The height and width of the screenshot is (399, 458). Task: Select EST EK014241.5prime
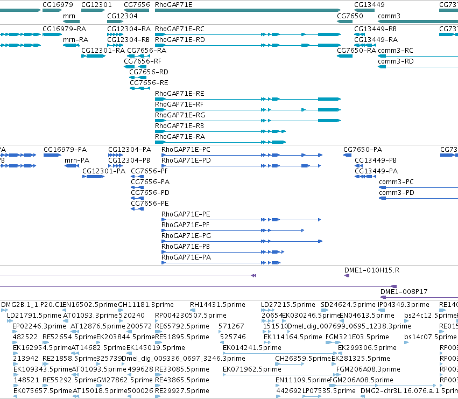pyautogui.click(x=252, y=348)
